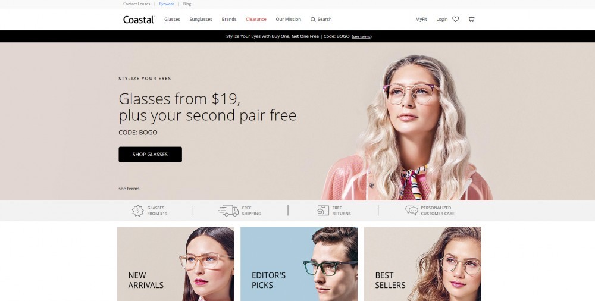This screenshot has height=301, width=595.
Task: Open the wishlist heart icon
Action: point(455,20)
